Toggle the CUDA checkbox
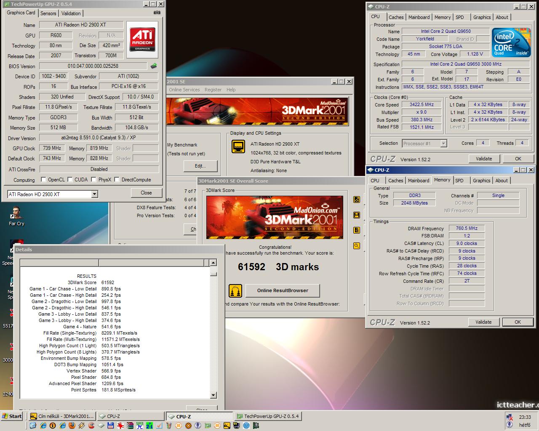The image size is (539, 431). [x=70, y=180]
